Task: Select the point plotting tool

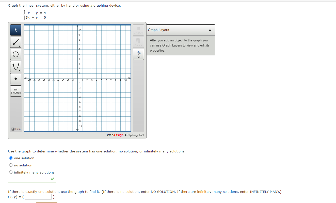Action: tap(15, 79)
